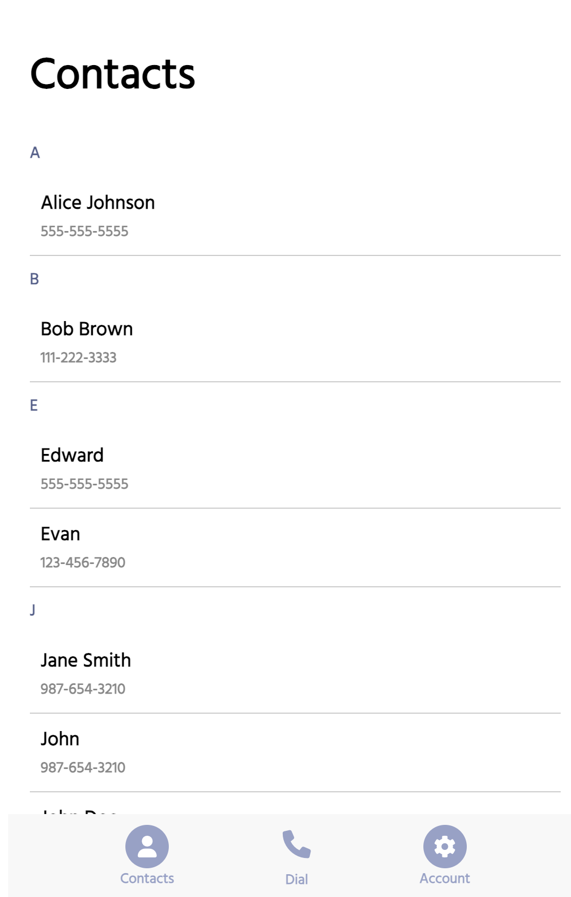Select the J section header

[x=33, y=610]
